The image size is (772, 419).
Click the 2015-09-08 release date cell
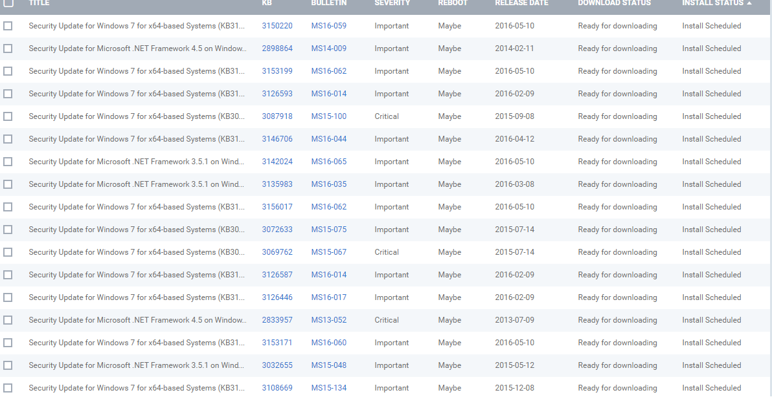pyautogui.click(x=514, y=116)
